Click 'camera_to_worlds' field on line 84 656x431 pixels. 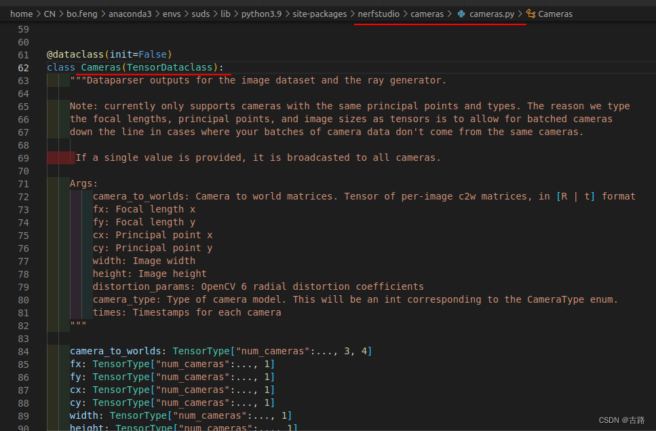[115, 352]
